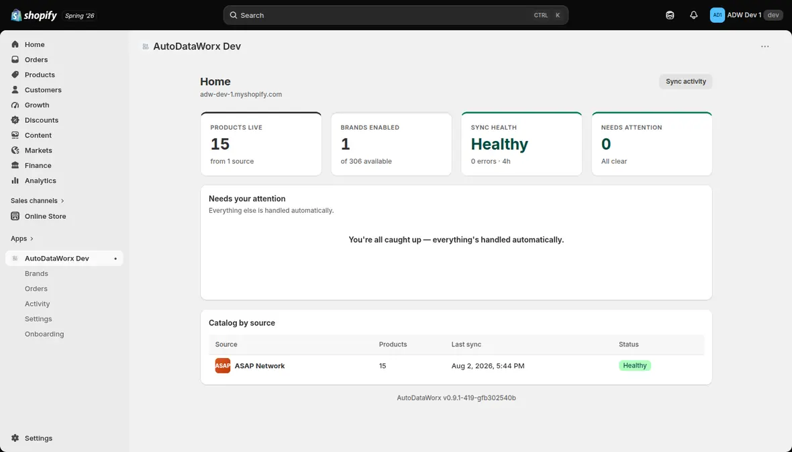Click adw-dev-1.myshopify.com store URL

[241, 95]
